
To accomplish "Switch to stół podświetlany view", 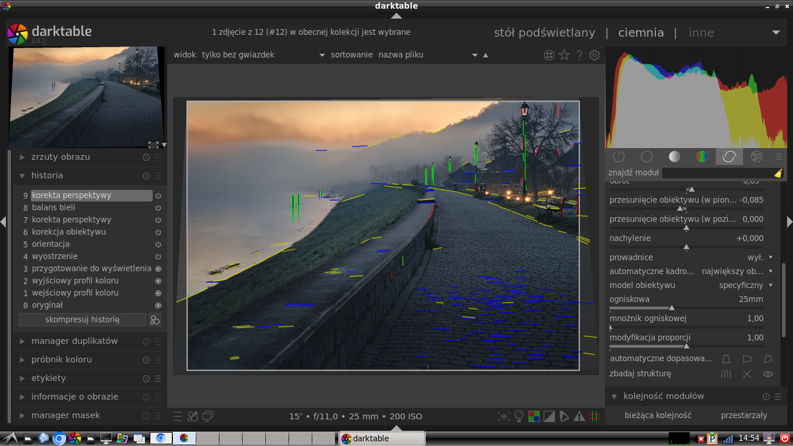I will pyautogui.click(x=544, y=33).
